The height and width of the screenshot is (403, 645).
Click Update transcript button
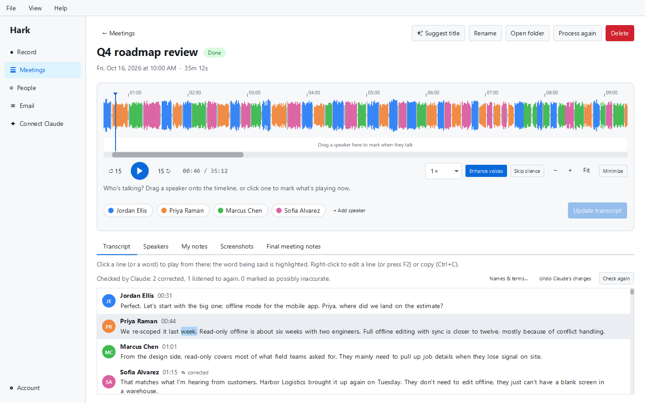[597, 210]
